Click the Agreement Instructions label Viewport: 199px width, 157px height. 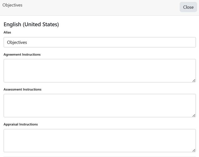pyautogui.click(x=22, y=54)
